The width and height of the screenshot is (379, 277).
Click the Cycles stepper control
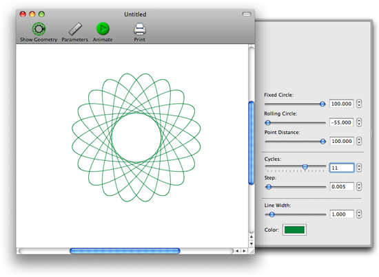(x=359, y=168)
